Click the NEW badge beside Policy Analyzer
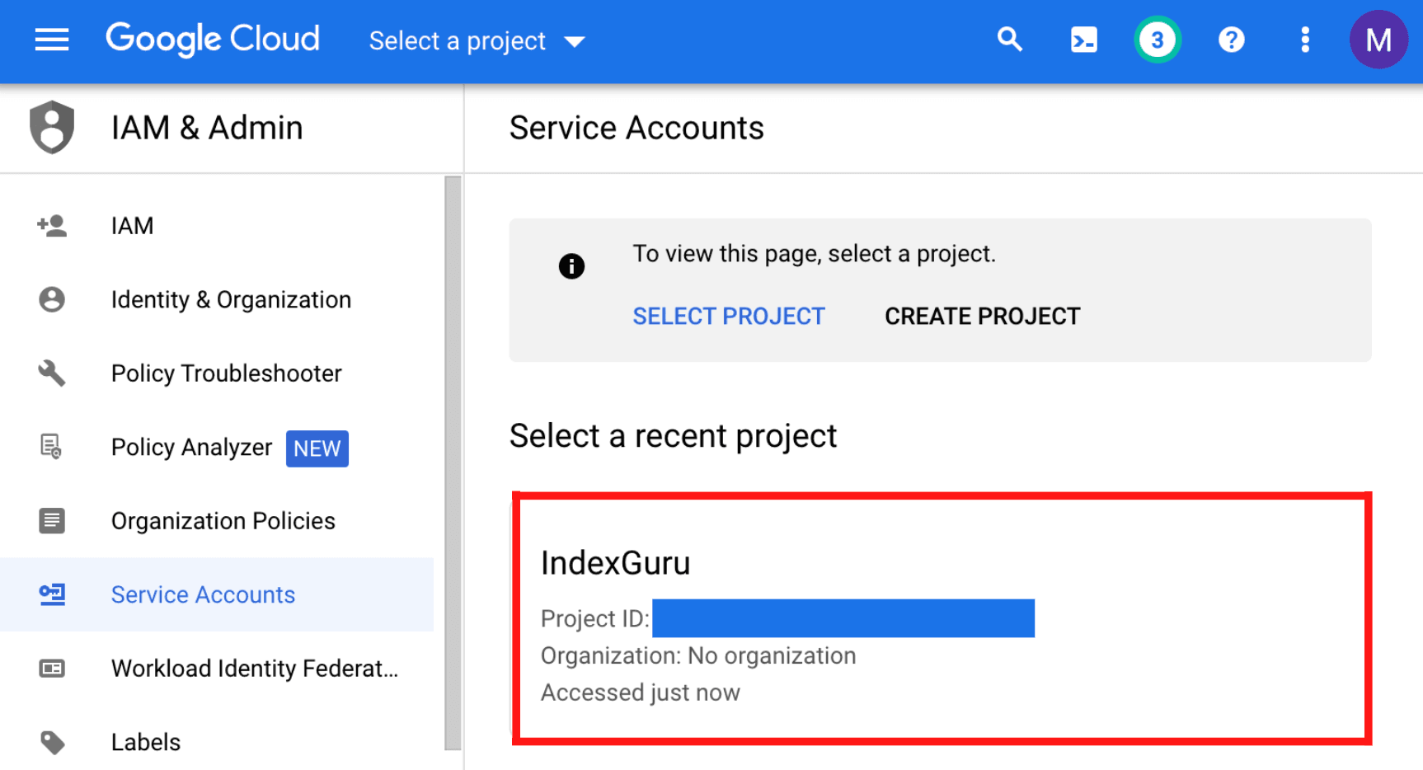The image size is (1423, 770). (317, 448)
